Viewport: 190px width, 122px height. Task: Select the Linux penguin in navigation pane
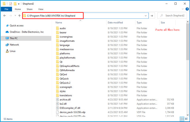[7, 51]
